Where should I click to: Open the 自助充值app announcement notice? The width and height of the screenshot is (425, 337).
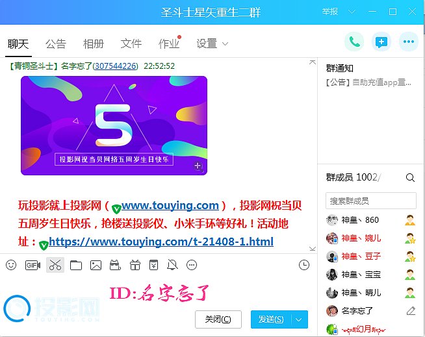tap(368, 82)
